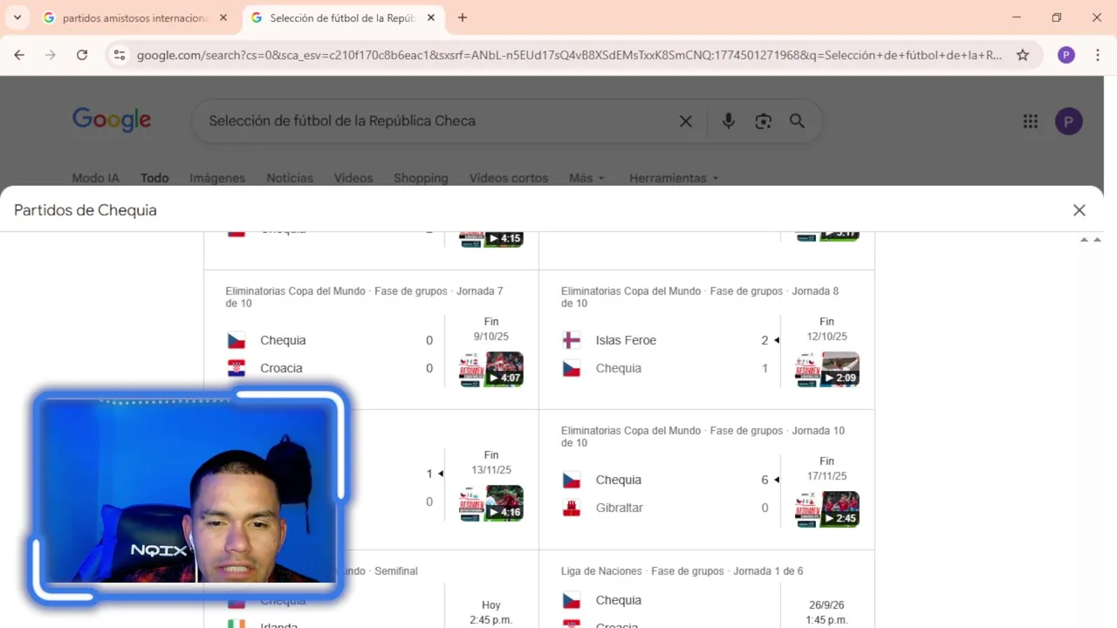Click the 26/9/26 upcoming match date
This screenshot has height=628, width=1117.
(x=827, y=605)
